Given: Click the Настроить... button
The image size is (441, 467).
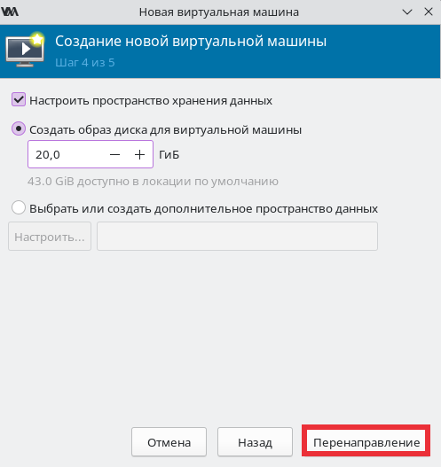Looking at the screenshot, I should 50,237.
